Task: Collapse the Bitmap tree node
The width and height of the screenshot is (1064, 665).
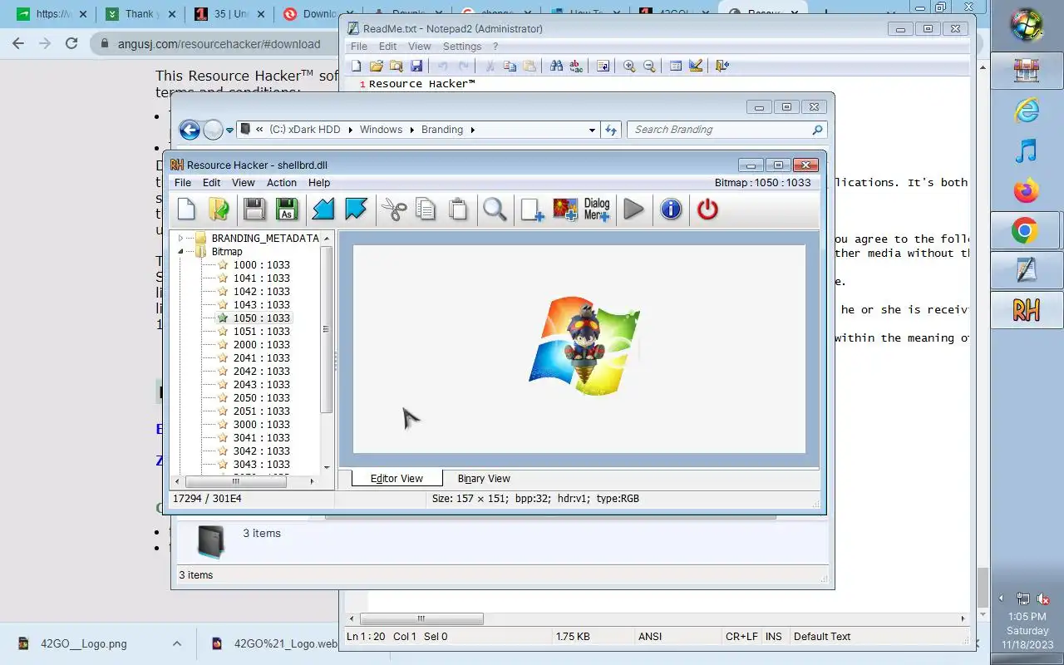Action: (180, 251)
